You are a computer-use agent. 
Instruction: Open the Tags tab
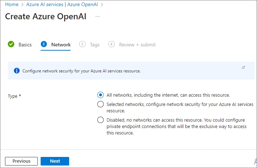pos(94,45)
